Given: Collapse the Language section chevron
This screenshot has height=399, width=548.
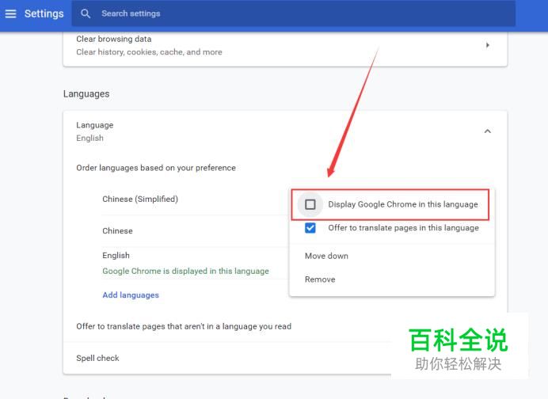Looking at the screenshot, I should tap(487, 131).
